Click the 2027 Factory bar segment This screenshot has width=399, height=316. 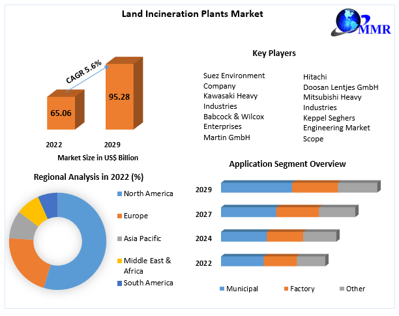[x=297, y=212]
